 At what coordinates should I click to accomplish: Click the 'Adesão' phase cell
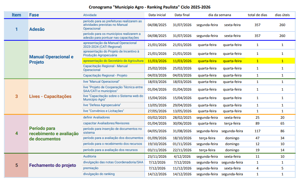[37, 29]
